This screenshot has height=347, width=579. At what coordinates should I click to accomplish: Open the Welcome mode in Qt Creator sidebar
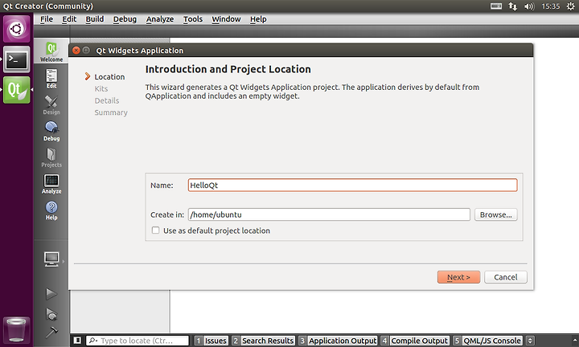coord(51,51)
